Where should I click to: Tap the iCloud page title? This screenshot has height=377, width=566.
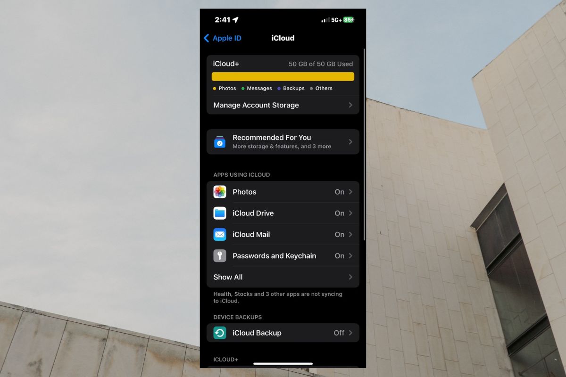283,38
